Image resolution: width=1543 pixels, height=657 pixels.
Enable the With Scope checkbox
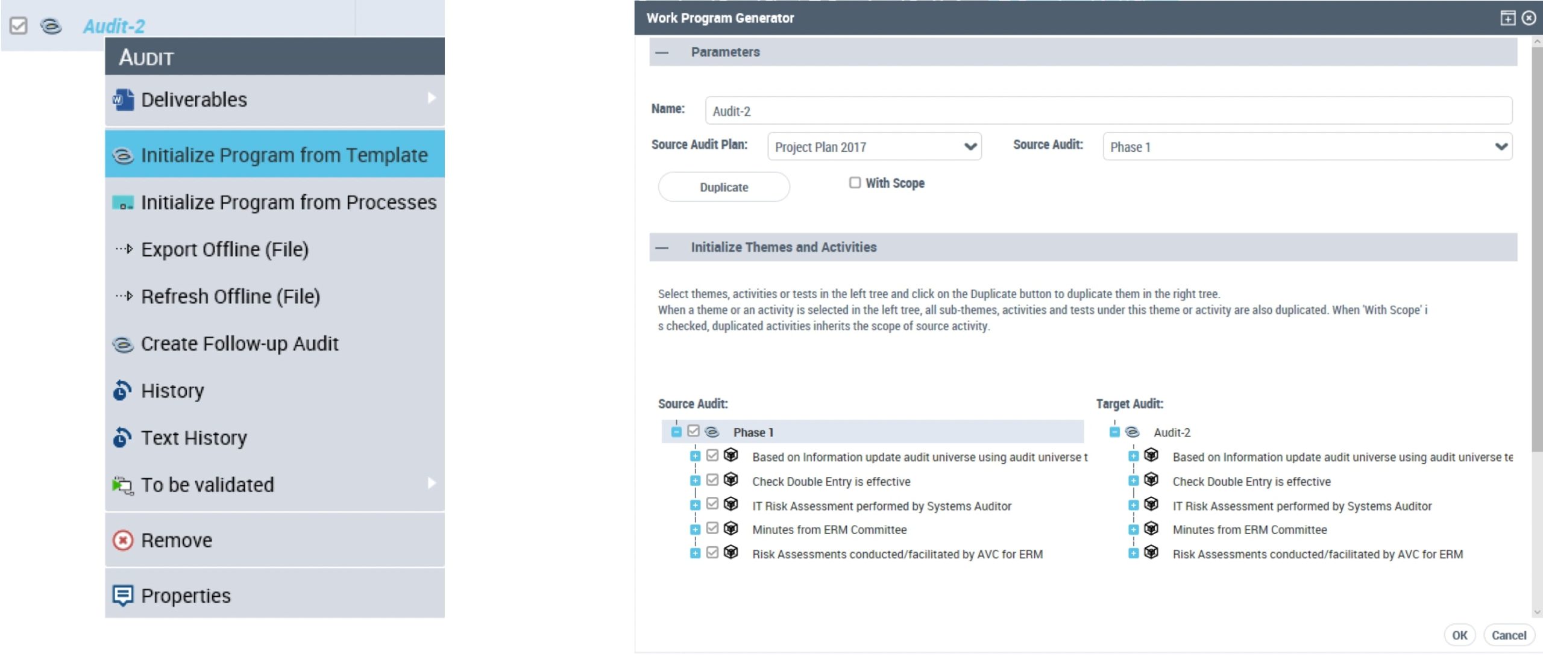click(855, 182)
